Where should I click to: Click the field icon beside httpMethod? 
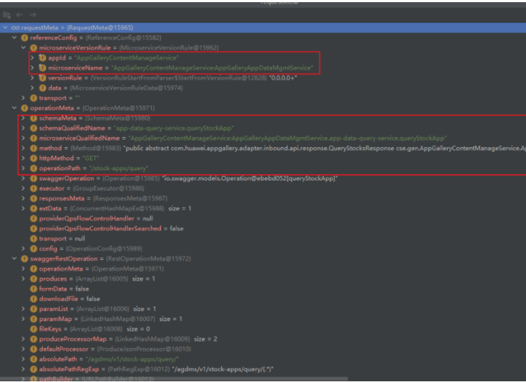pos(34,158)
